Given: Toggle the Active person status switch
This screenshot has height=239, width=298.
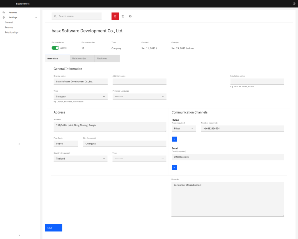Looking at the screenshot, I should tap(55, 48).
